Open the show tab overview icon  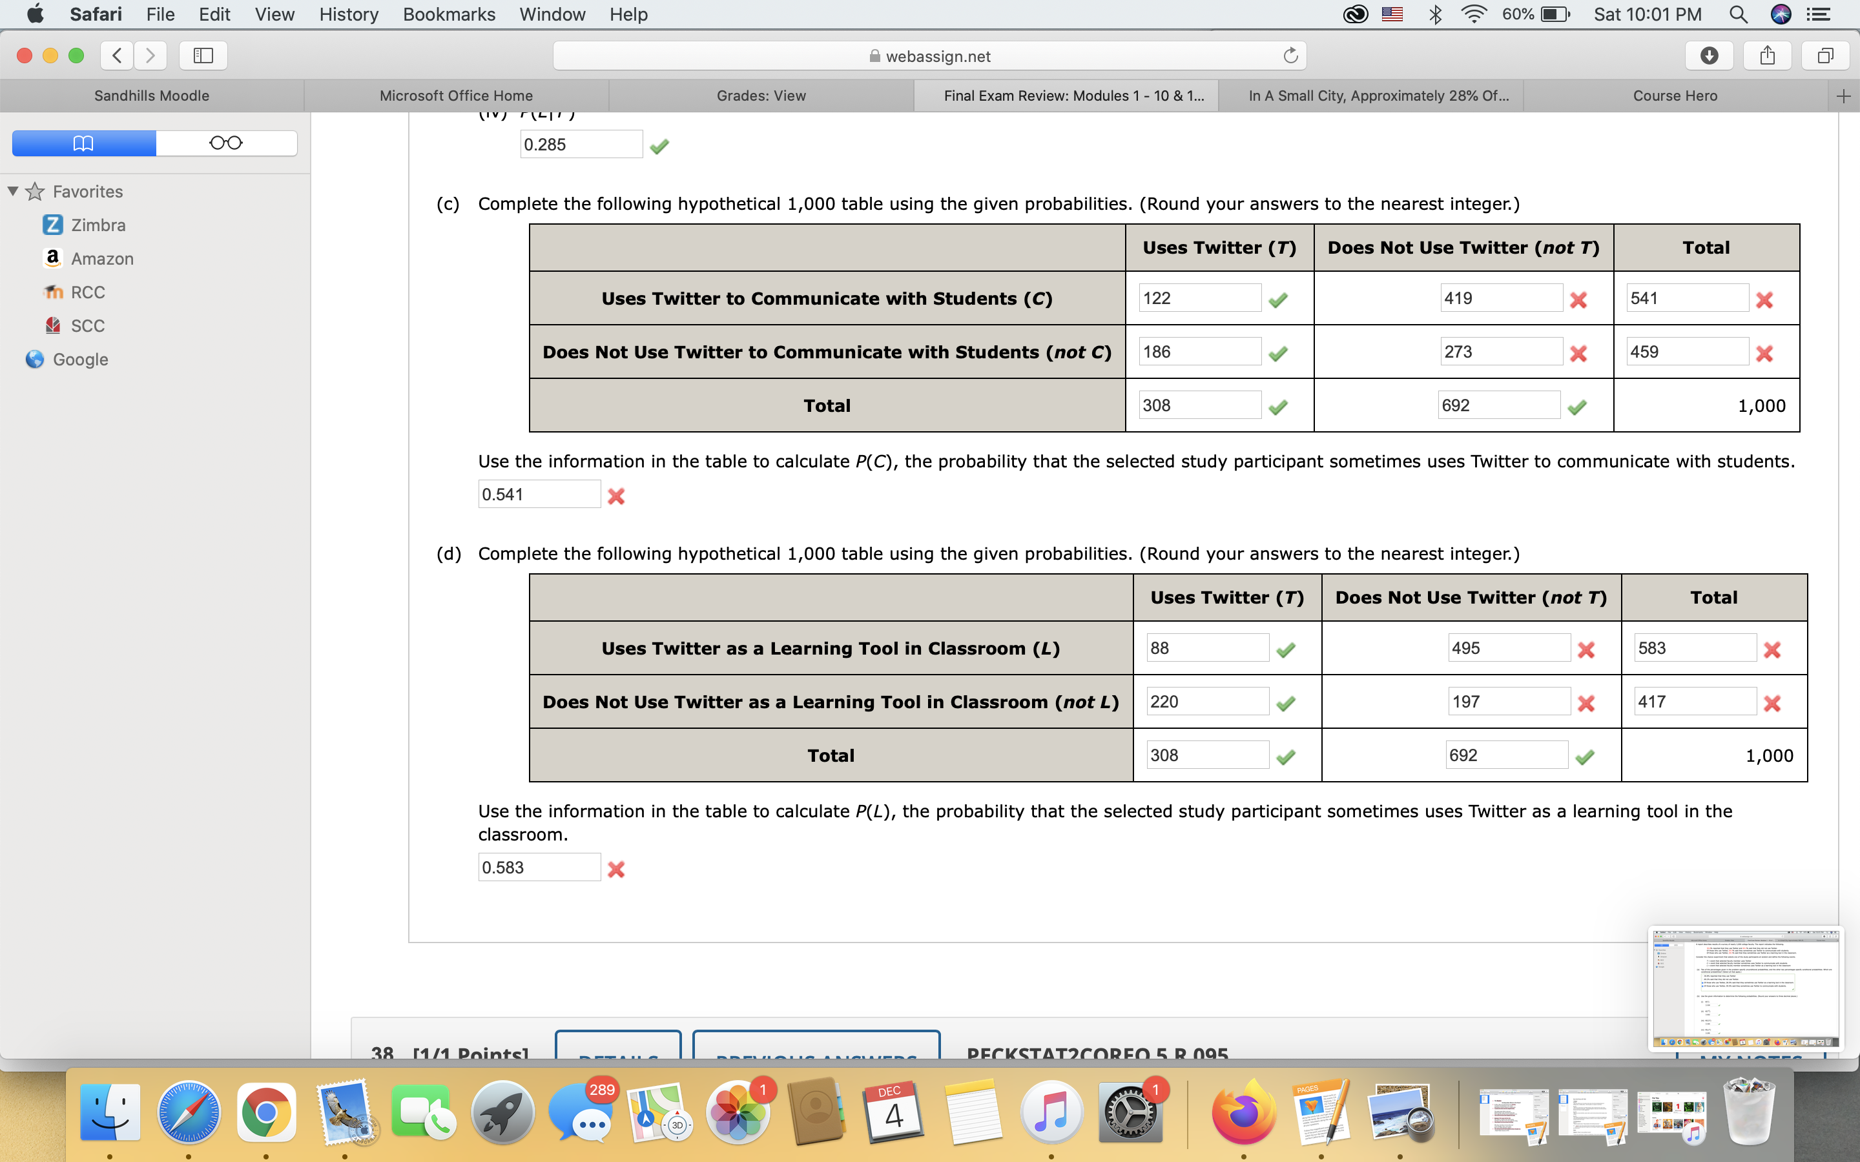tap(1825, 56)
